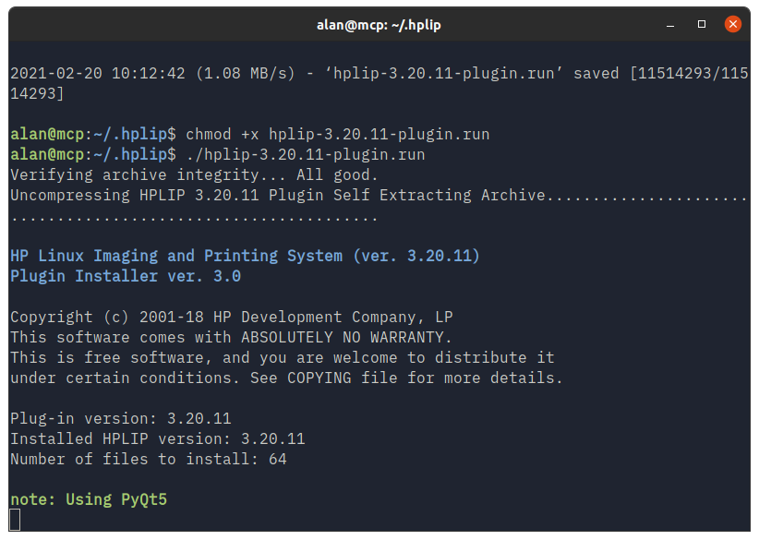Click the 2021-02-20 download saved line
The width and height of the screenshot is (759, 540).
click(x=379, y=83)
